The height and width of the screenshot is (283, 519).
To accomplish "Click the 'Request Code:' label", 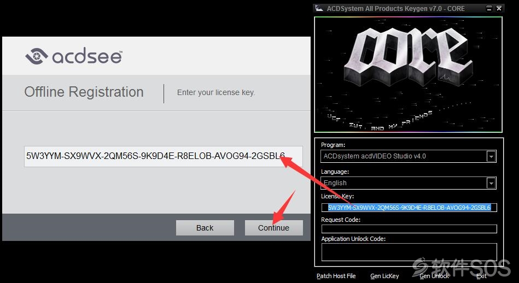I will coord(341,220).
